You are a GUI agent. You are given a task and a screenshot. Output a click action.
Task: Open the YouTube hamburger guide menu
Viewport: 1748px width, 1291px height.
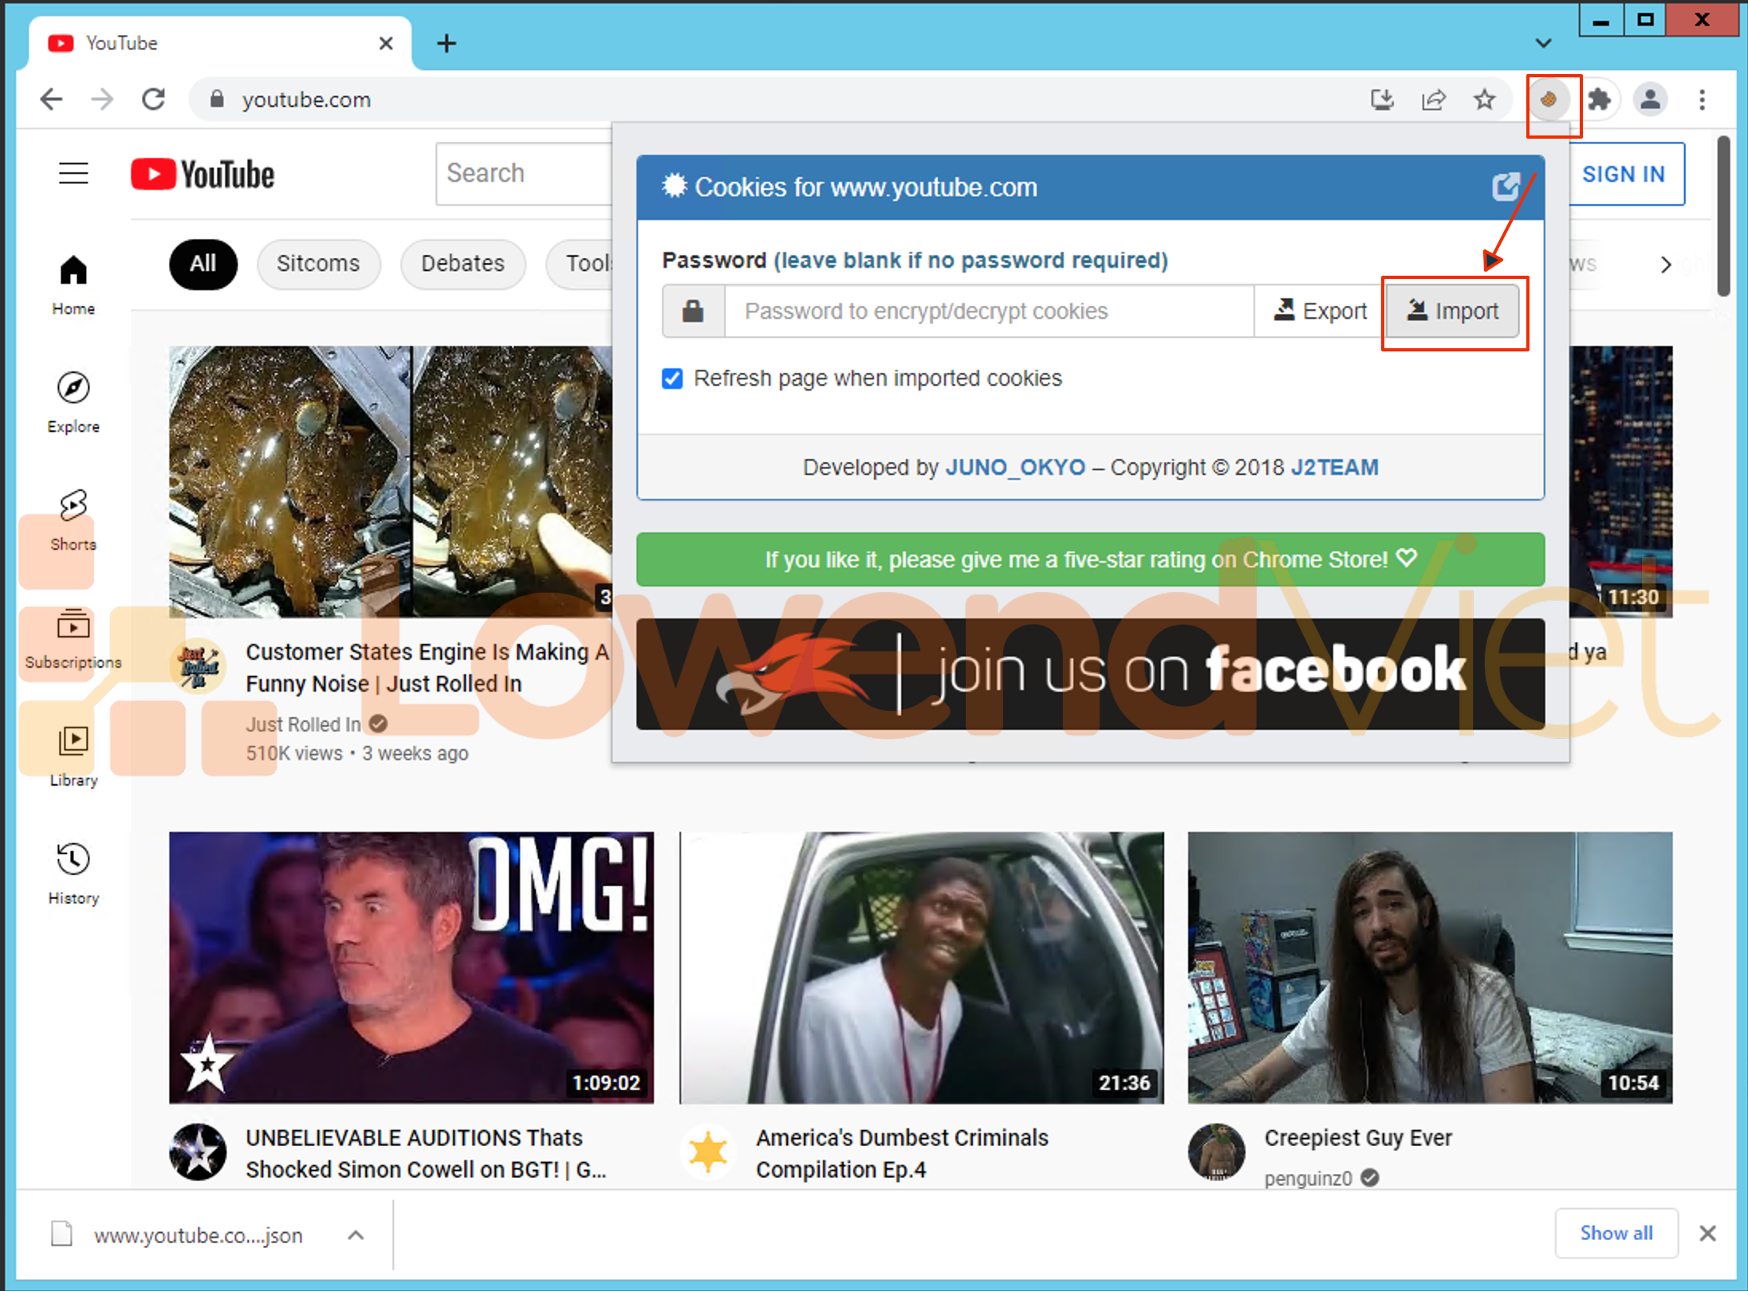point(73,174)
